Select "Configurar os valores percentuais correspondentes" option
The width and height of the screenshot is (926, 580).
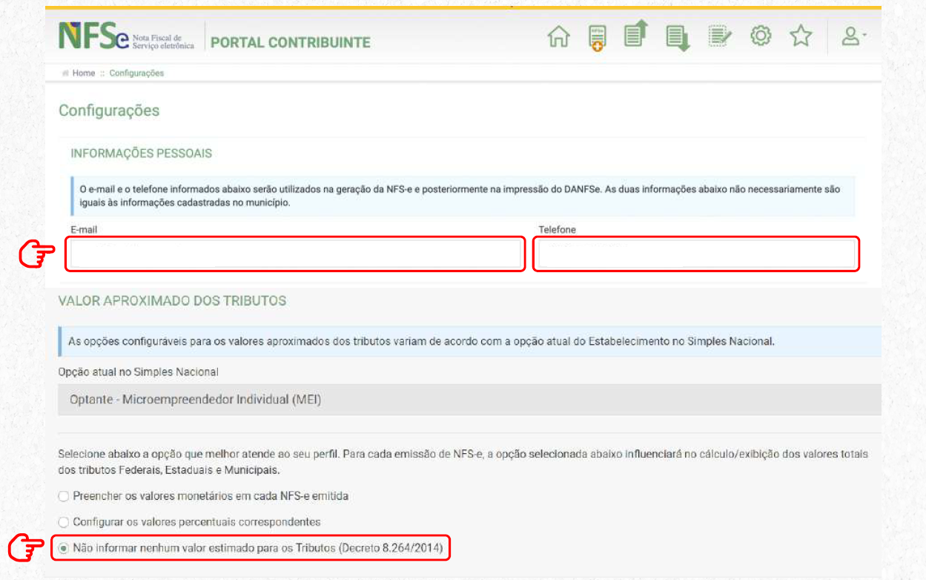tap(64, 522)
